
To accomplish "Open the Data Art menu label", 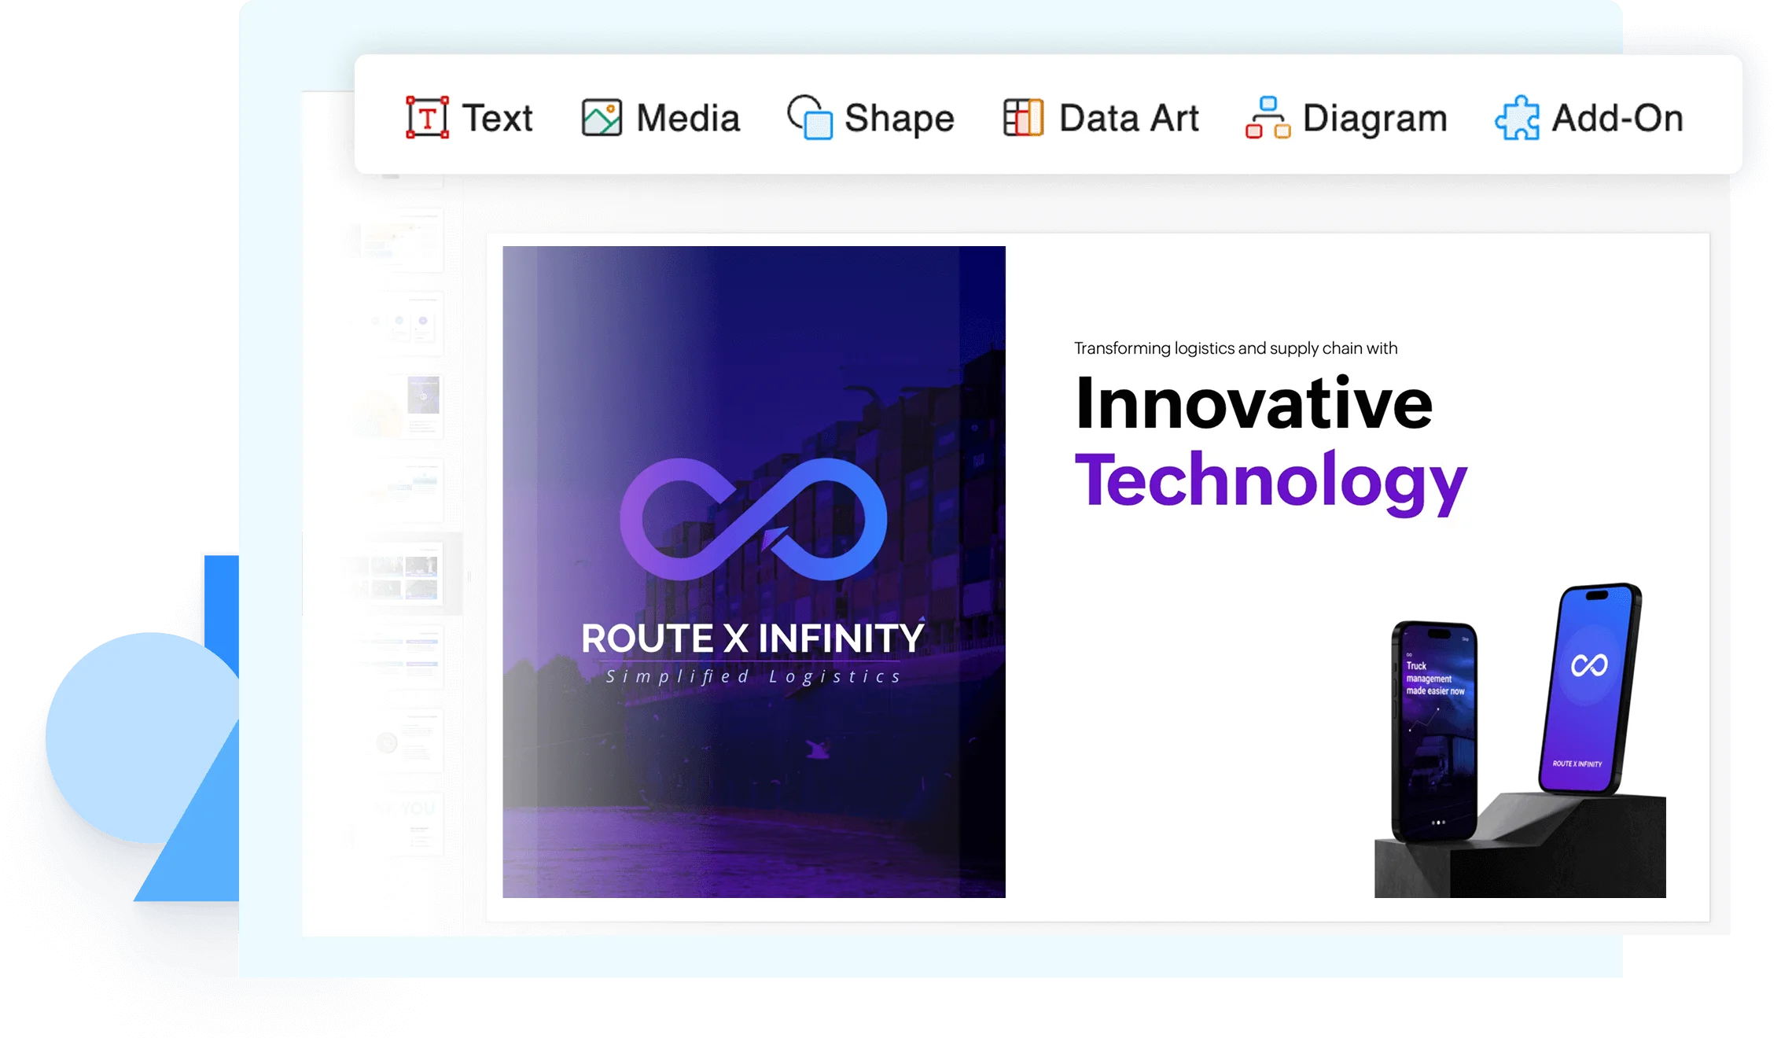I will click(1128, 118).
